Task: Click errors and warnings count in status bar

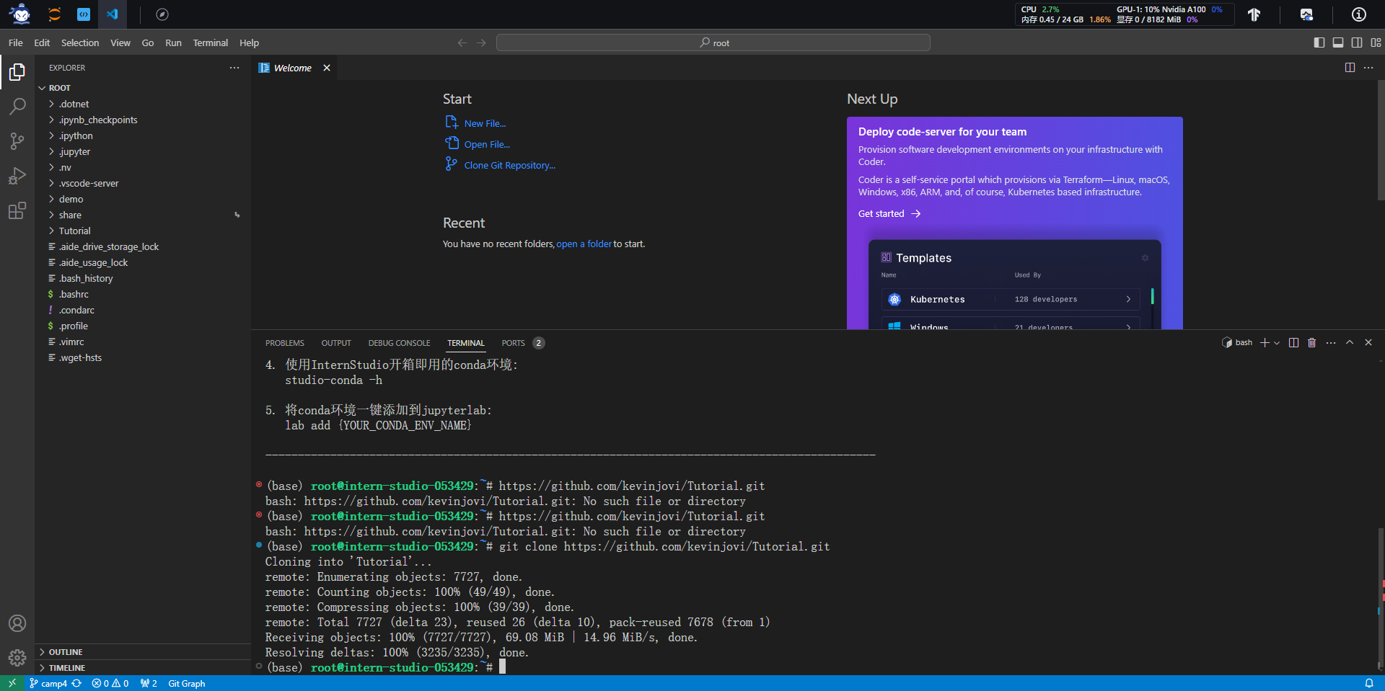Action: click(110, 683)
